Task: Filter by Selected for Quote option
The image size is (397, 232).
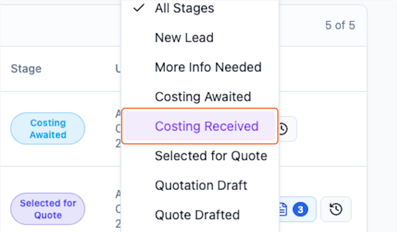Action: [x=211, y=156]
